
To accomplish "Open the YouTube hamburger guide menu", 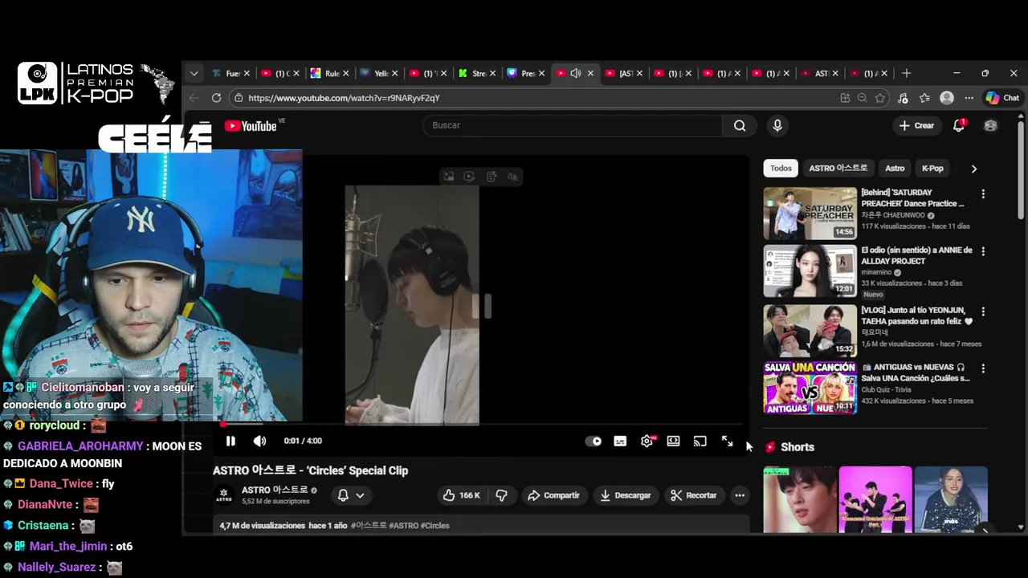I will tap(204, 125).
